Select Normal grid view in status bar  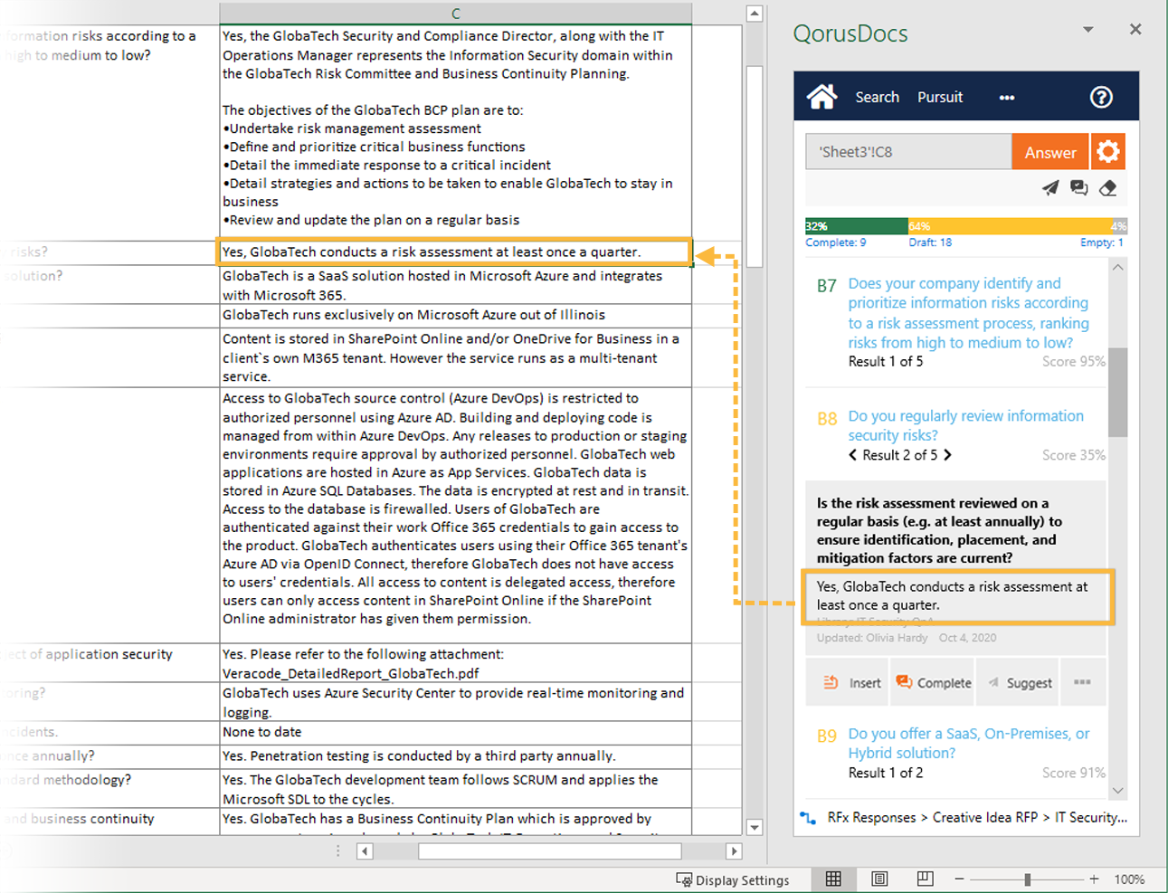pos(833,879)
